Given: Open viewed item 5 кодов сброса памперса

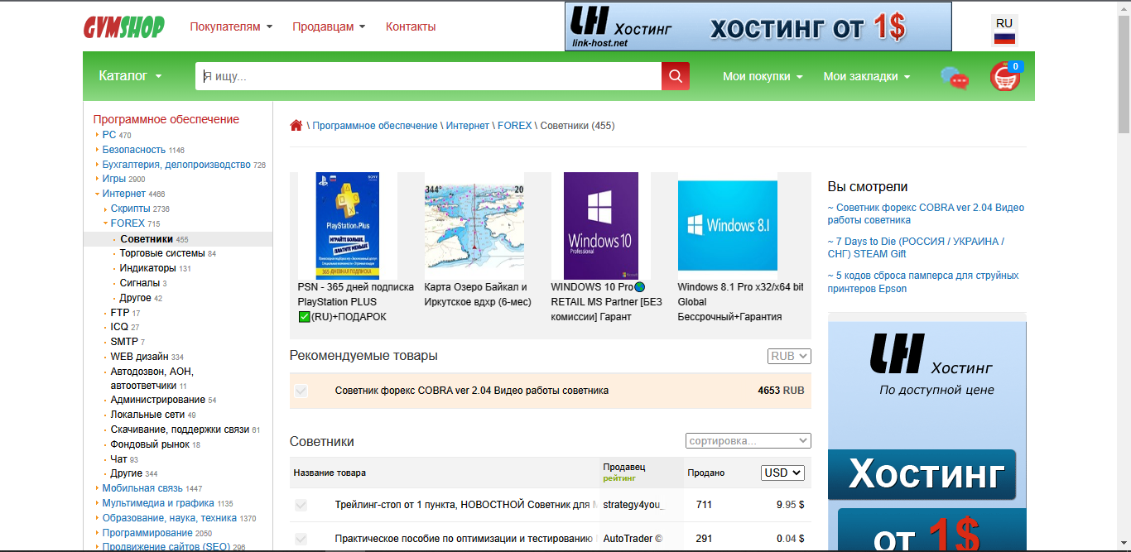Looking at the screenshot, I should point(923,282).
